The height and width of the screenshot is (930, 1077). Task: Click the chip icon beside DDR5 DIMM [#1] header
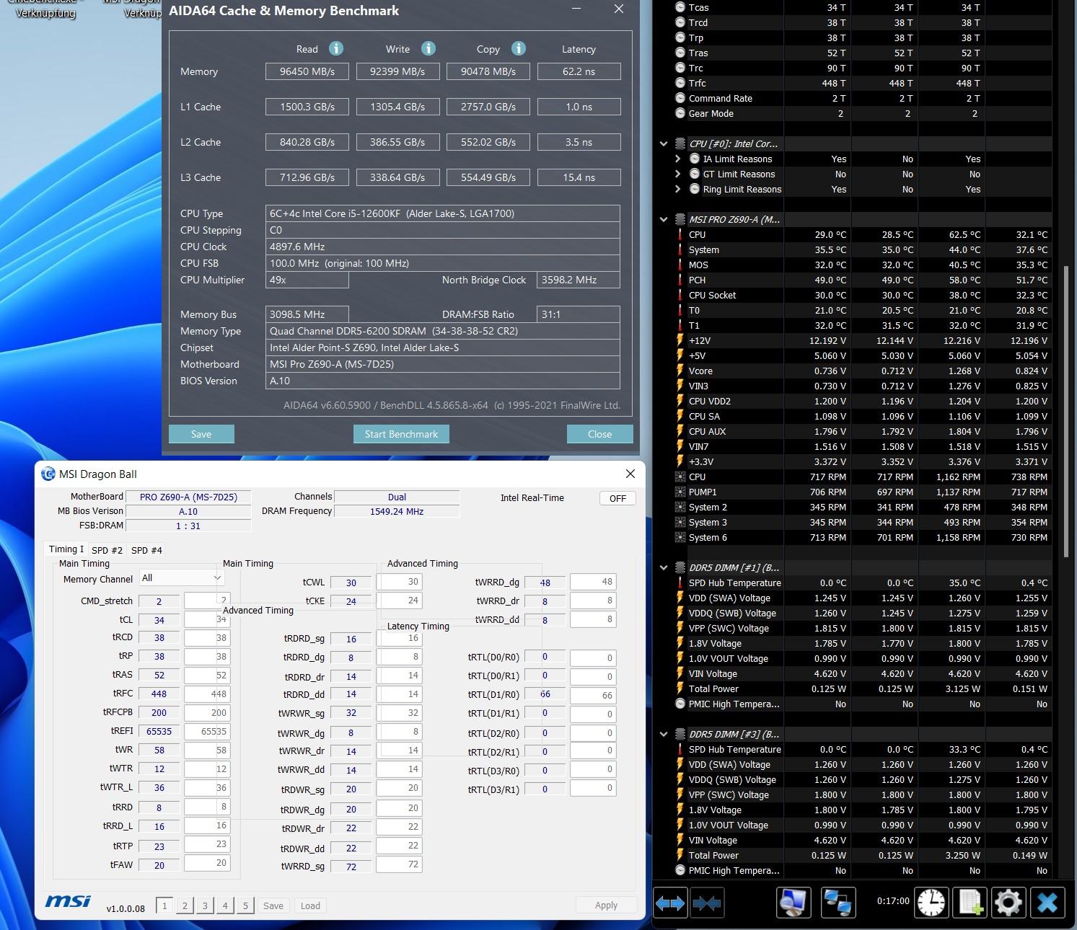680,567
